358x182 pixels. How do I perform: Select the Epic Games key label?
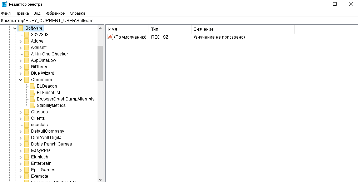[x=43, y=170]
